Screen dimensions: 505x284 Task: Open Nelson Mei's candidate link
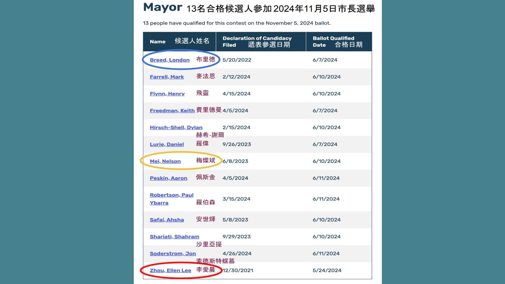pyautogui.click(x=165, y=161)
